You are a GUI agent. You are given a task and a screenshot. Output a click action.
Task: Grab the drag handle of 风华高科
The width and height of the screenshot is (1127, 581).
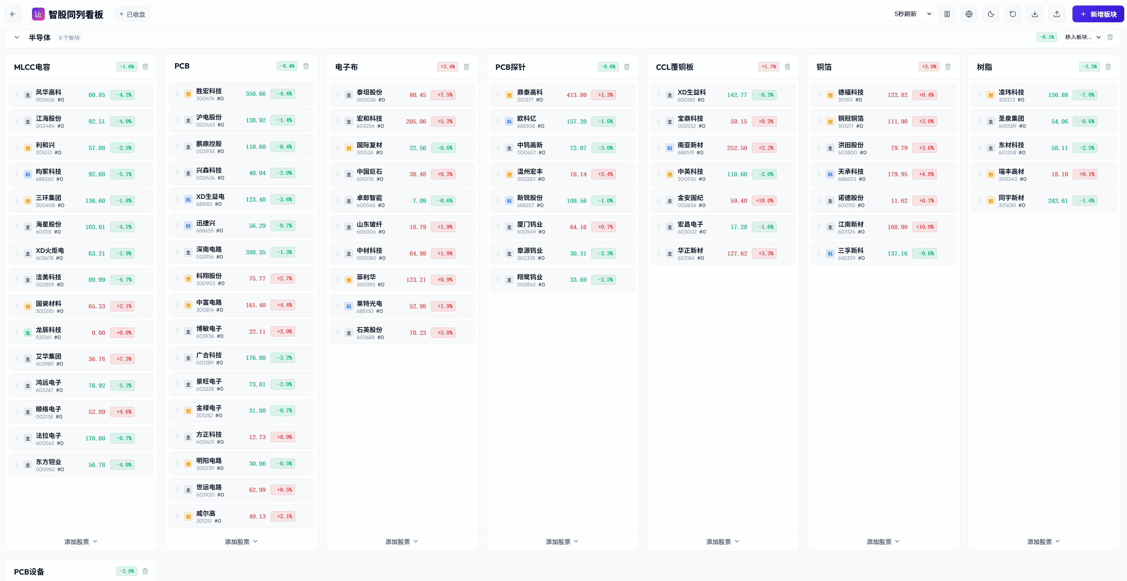pyautogui.click(x=17, y=95)
